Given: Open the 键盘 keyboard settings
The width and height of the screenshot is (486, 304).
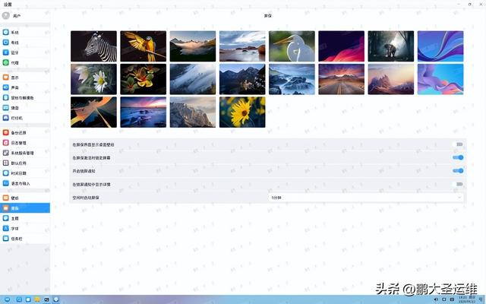Looking at the screenshot, I should [x=25, y=108].
